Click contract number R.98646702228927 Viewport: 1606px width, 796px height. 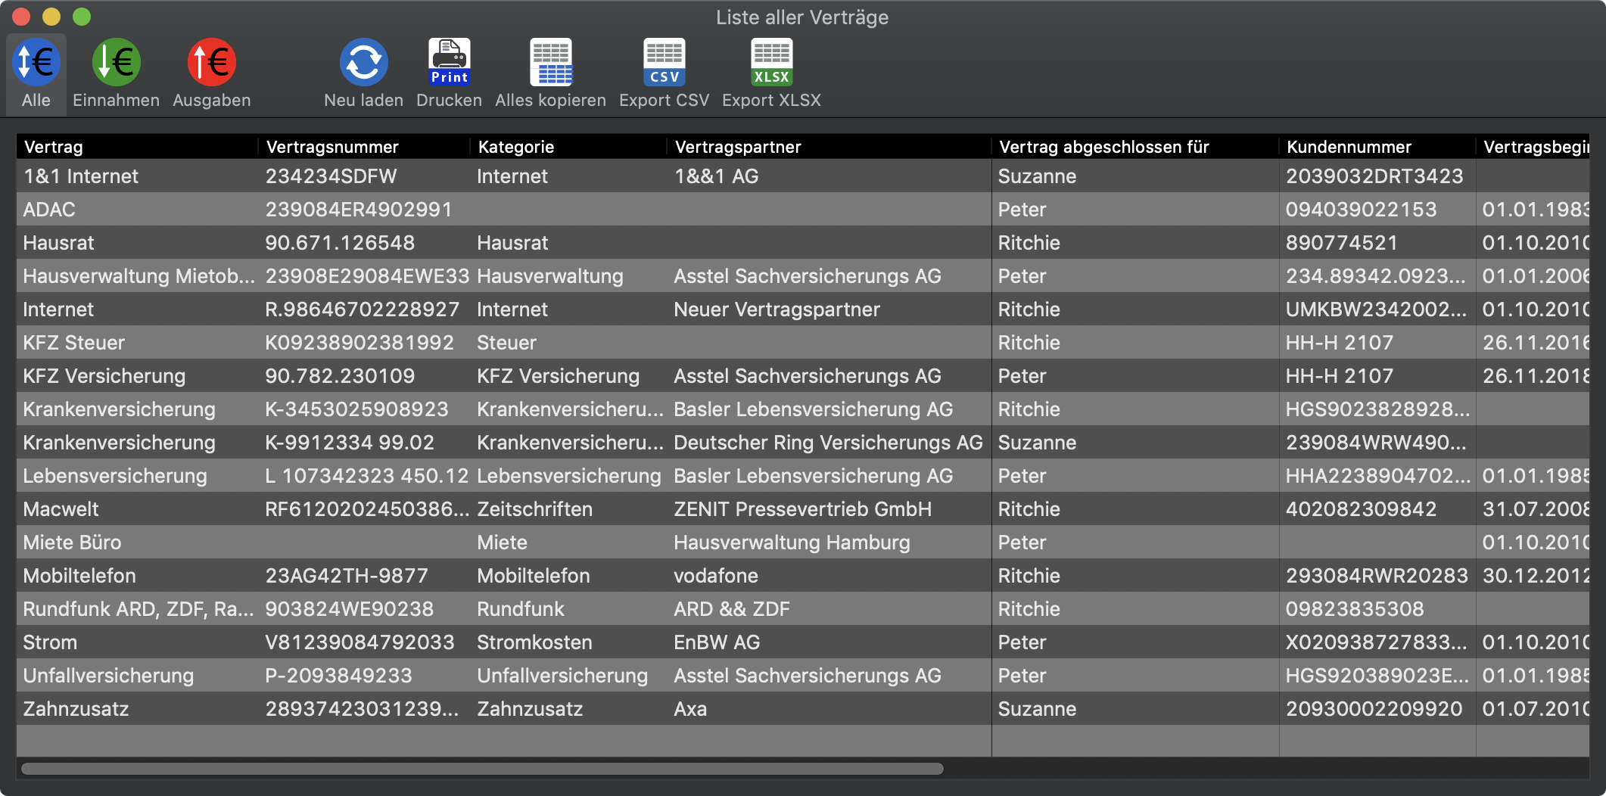click(x=362, y=309)
